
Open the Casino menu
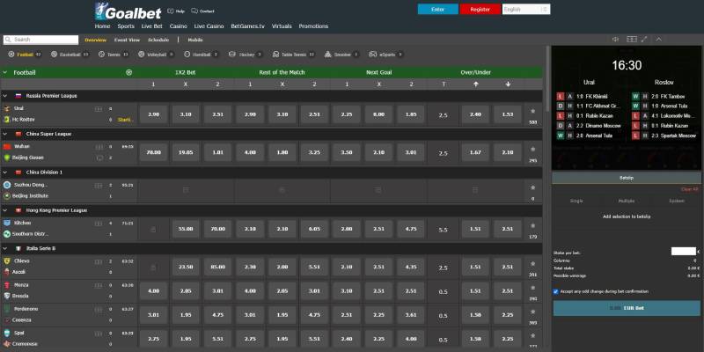pyautogui.click(x=179, y=26)
